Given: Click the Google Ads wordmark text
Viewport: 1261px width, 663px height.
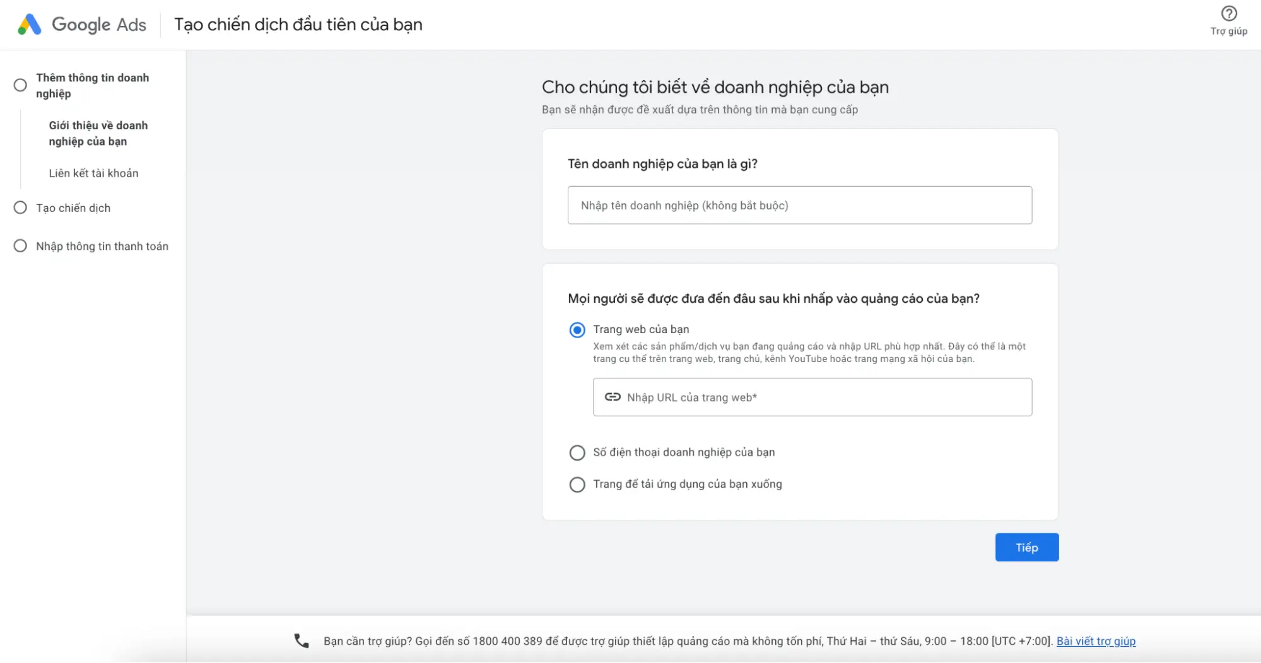Looking at the screenshot, I should click(x=99, y=25).
